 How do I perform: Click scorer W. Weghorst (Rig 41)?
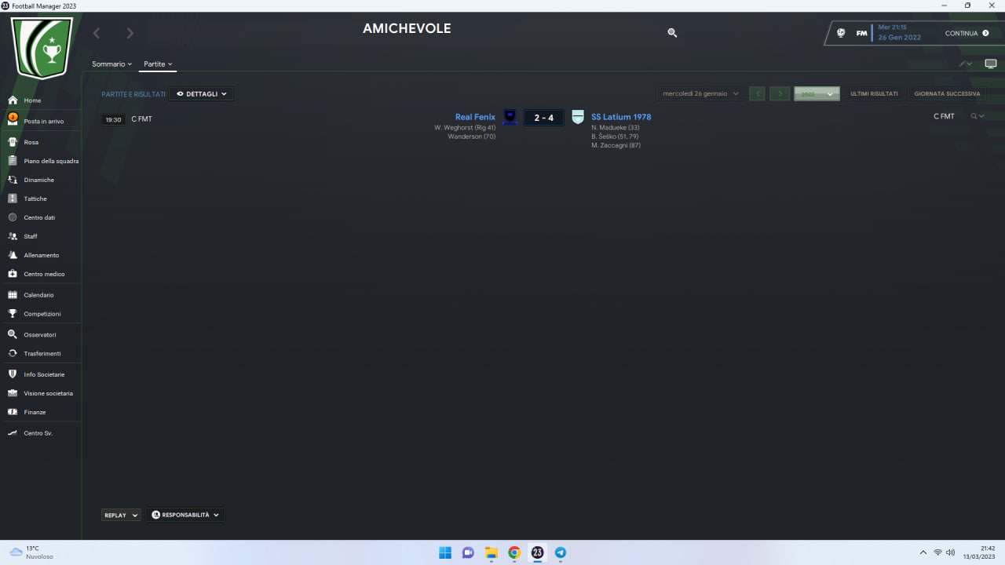click(x=465, y=127)
